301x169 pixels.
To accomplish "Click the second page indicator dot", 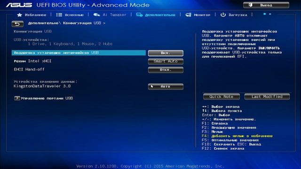I will point(270,14).
